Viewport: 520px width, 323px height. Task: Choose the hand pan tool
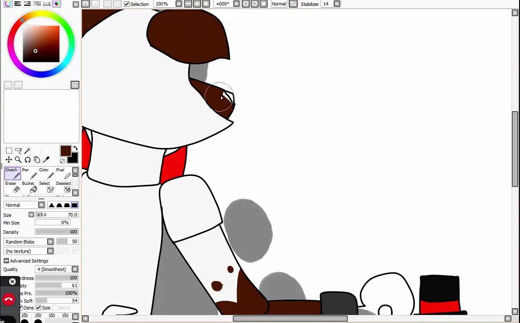coord(36,160)
